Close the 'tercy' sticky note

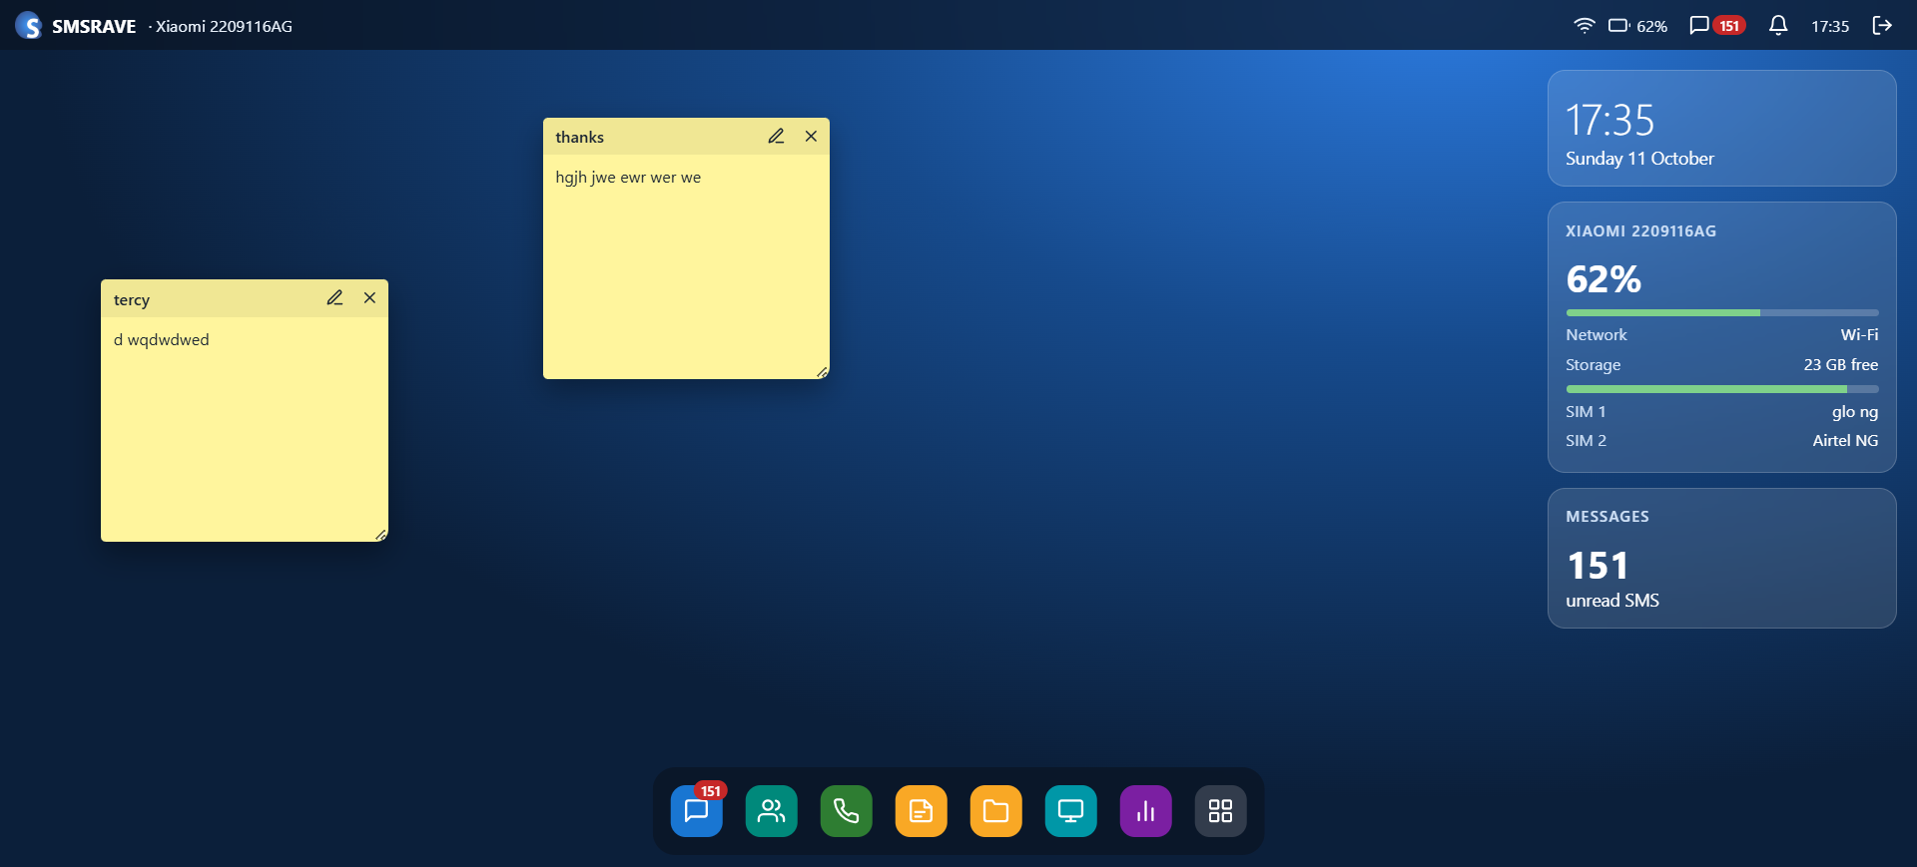369,298
